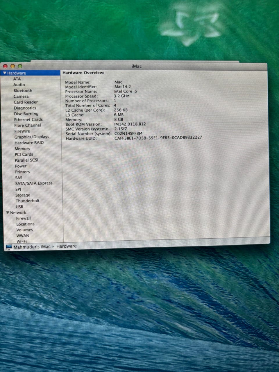Select Thunderbolt in the sidebar

coord(27,201)
